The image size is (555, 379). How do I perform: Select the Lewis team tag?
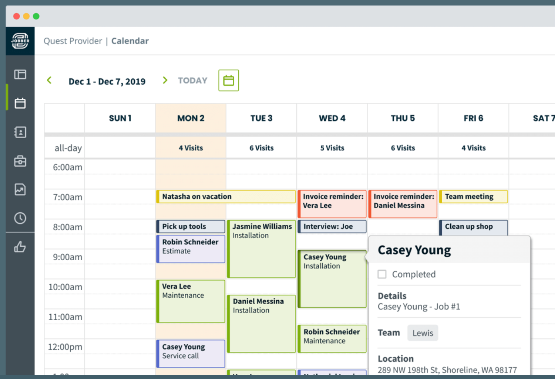point(422,333)
